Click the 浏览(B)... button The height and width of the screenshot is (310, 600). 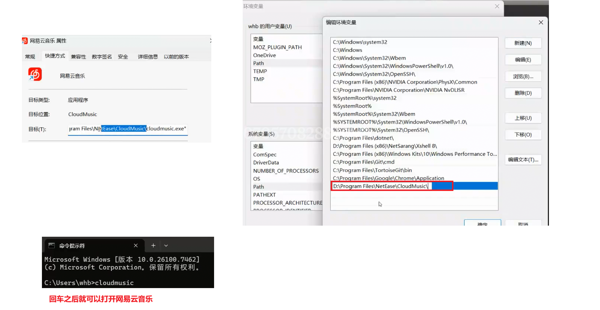(x=523, y=76)
